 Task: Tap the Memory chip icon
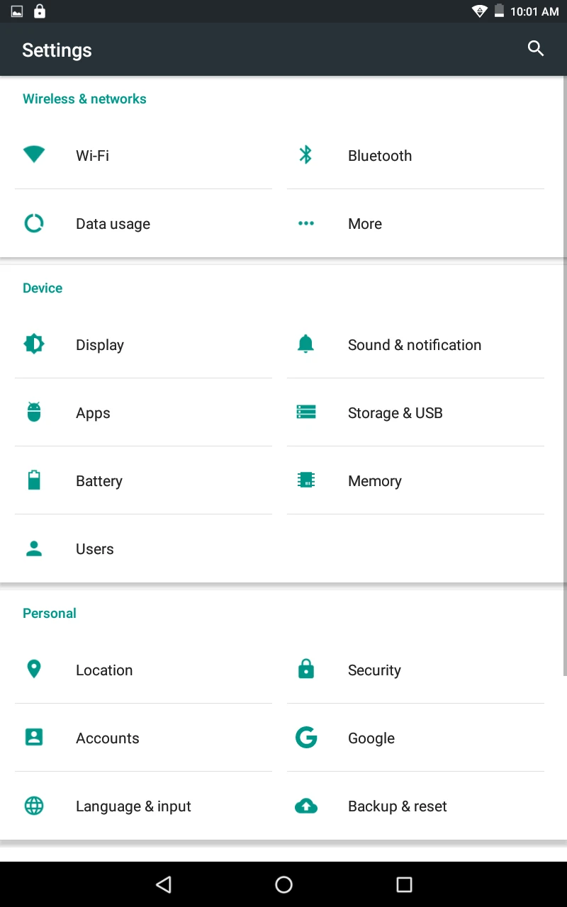click(x=306, y=479)
